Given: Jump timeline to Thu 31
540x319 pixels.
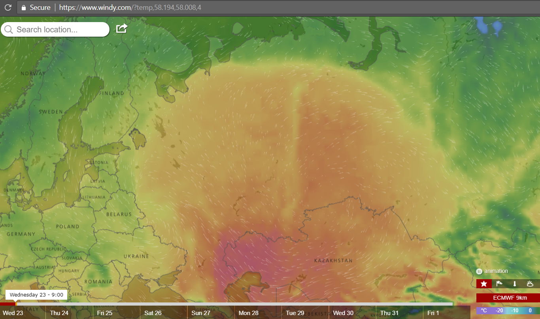Looking at the screenshot, I should pos(389,313).
